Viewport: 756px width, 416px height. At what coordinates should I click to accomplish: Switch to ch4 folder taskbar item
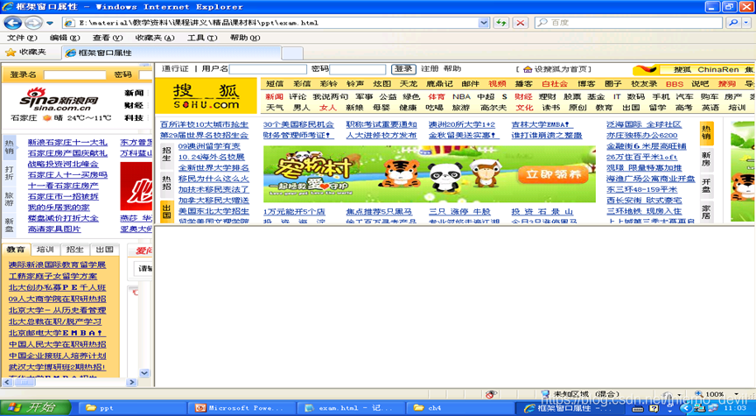[x=458, y=408]
